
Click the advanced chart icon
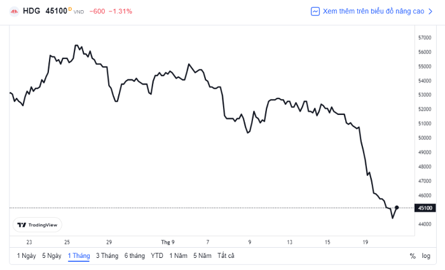tap(315, 11)
